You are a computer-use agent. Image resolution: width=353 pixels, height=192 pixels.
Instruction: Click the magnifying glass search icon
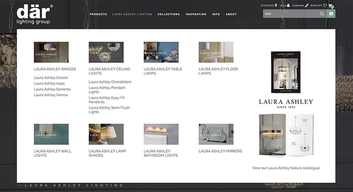click(x=322, y=14)
